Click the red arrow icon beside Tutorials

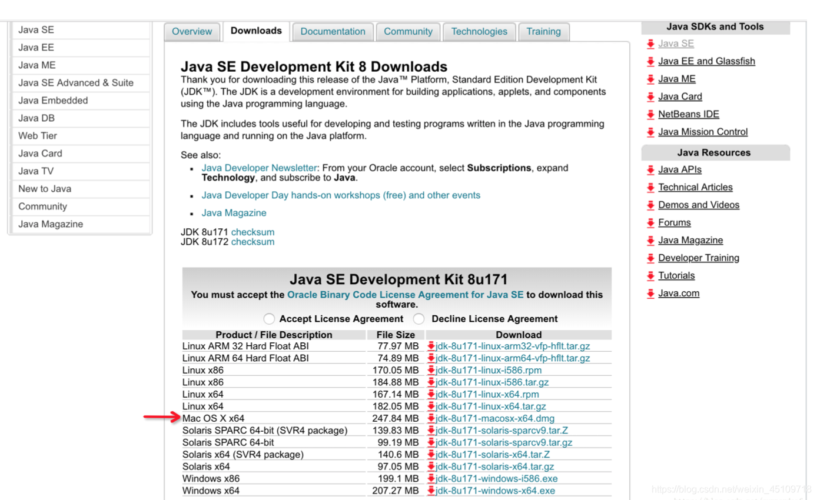tap(650, 276)
